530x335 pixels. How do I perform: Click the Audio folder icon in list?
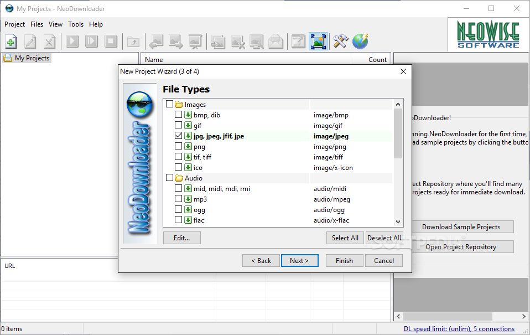point(179,178)
